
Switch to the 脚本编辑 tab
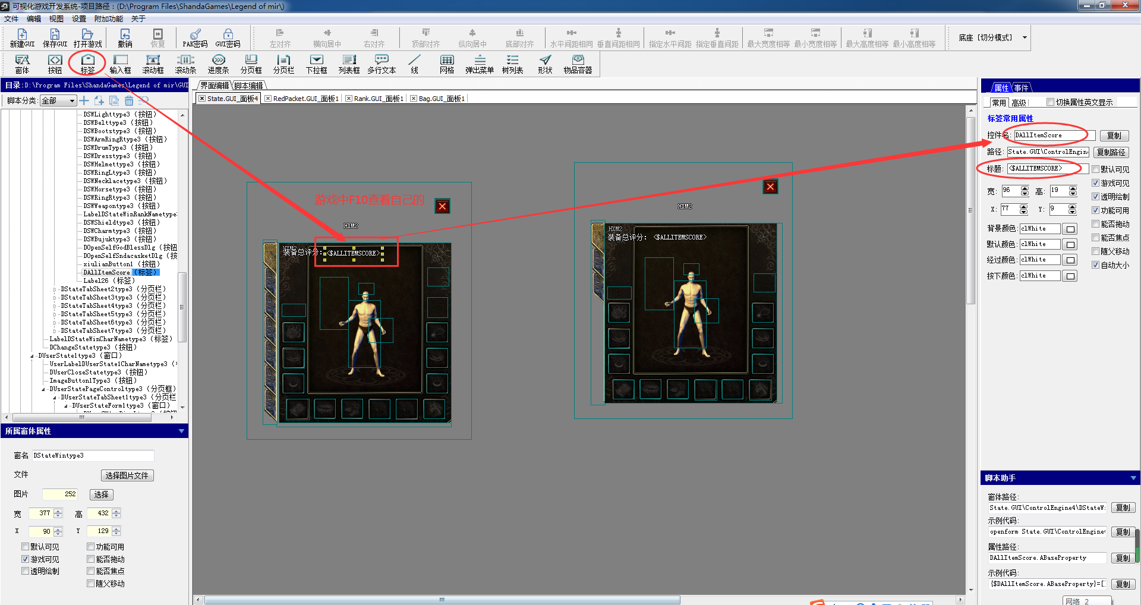248,86
